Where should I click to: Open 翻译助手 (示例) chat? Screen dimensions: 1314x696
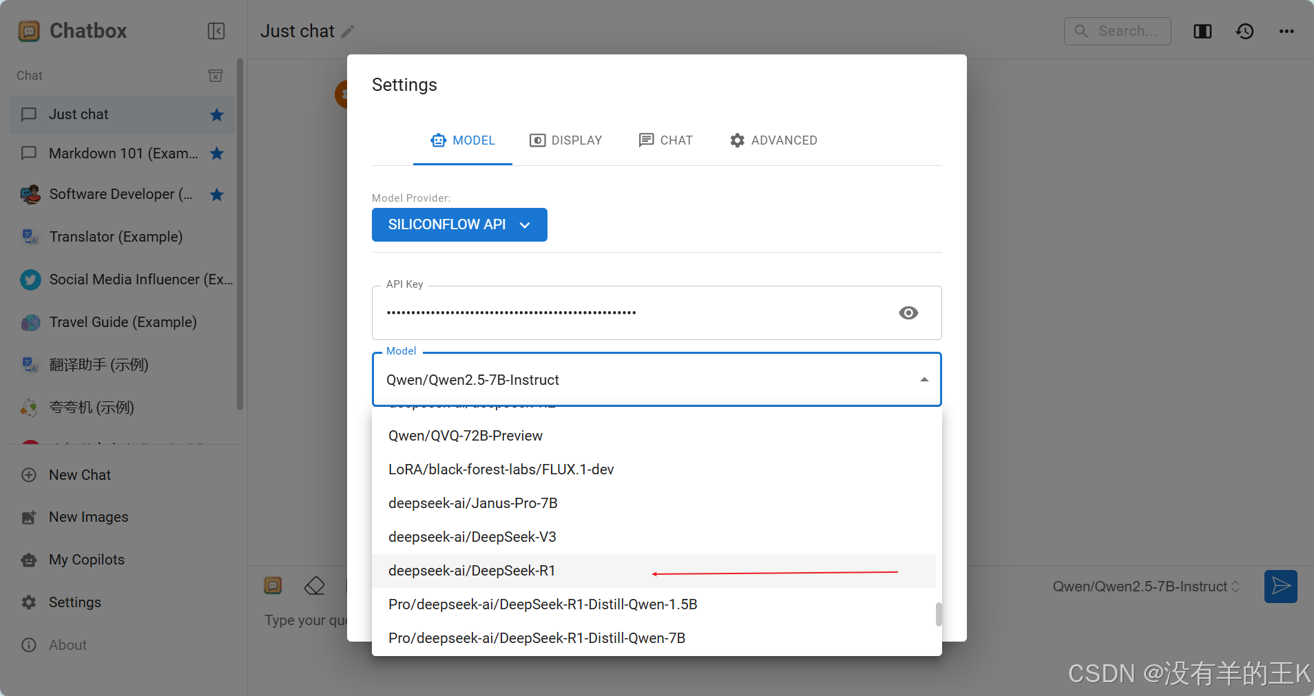[x=123, y=365]
